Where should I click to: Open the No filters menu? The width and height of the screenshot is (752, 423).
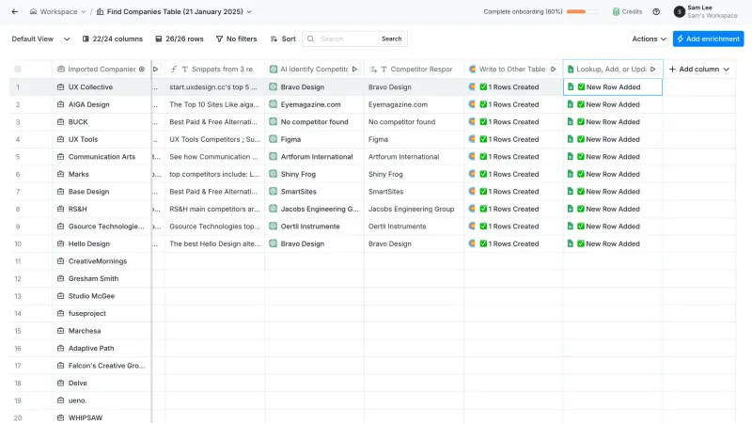(237, 39)
